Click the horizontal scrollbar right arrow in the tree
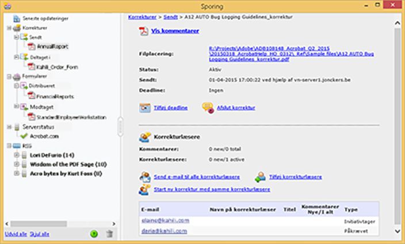 [x=114, y=224]
